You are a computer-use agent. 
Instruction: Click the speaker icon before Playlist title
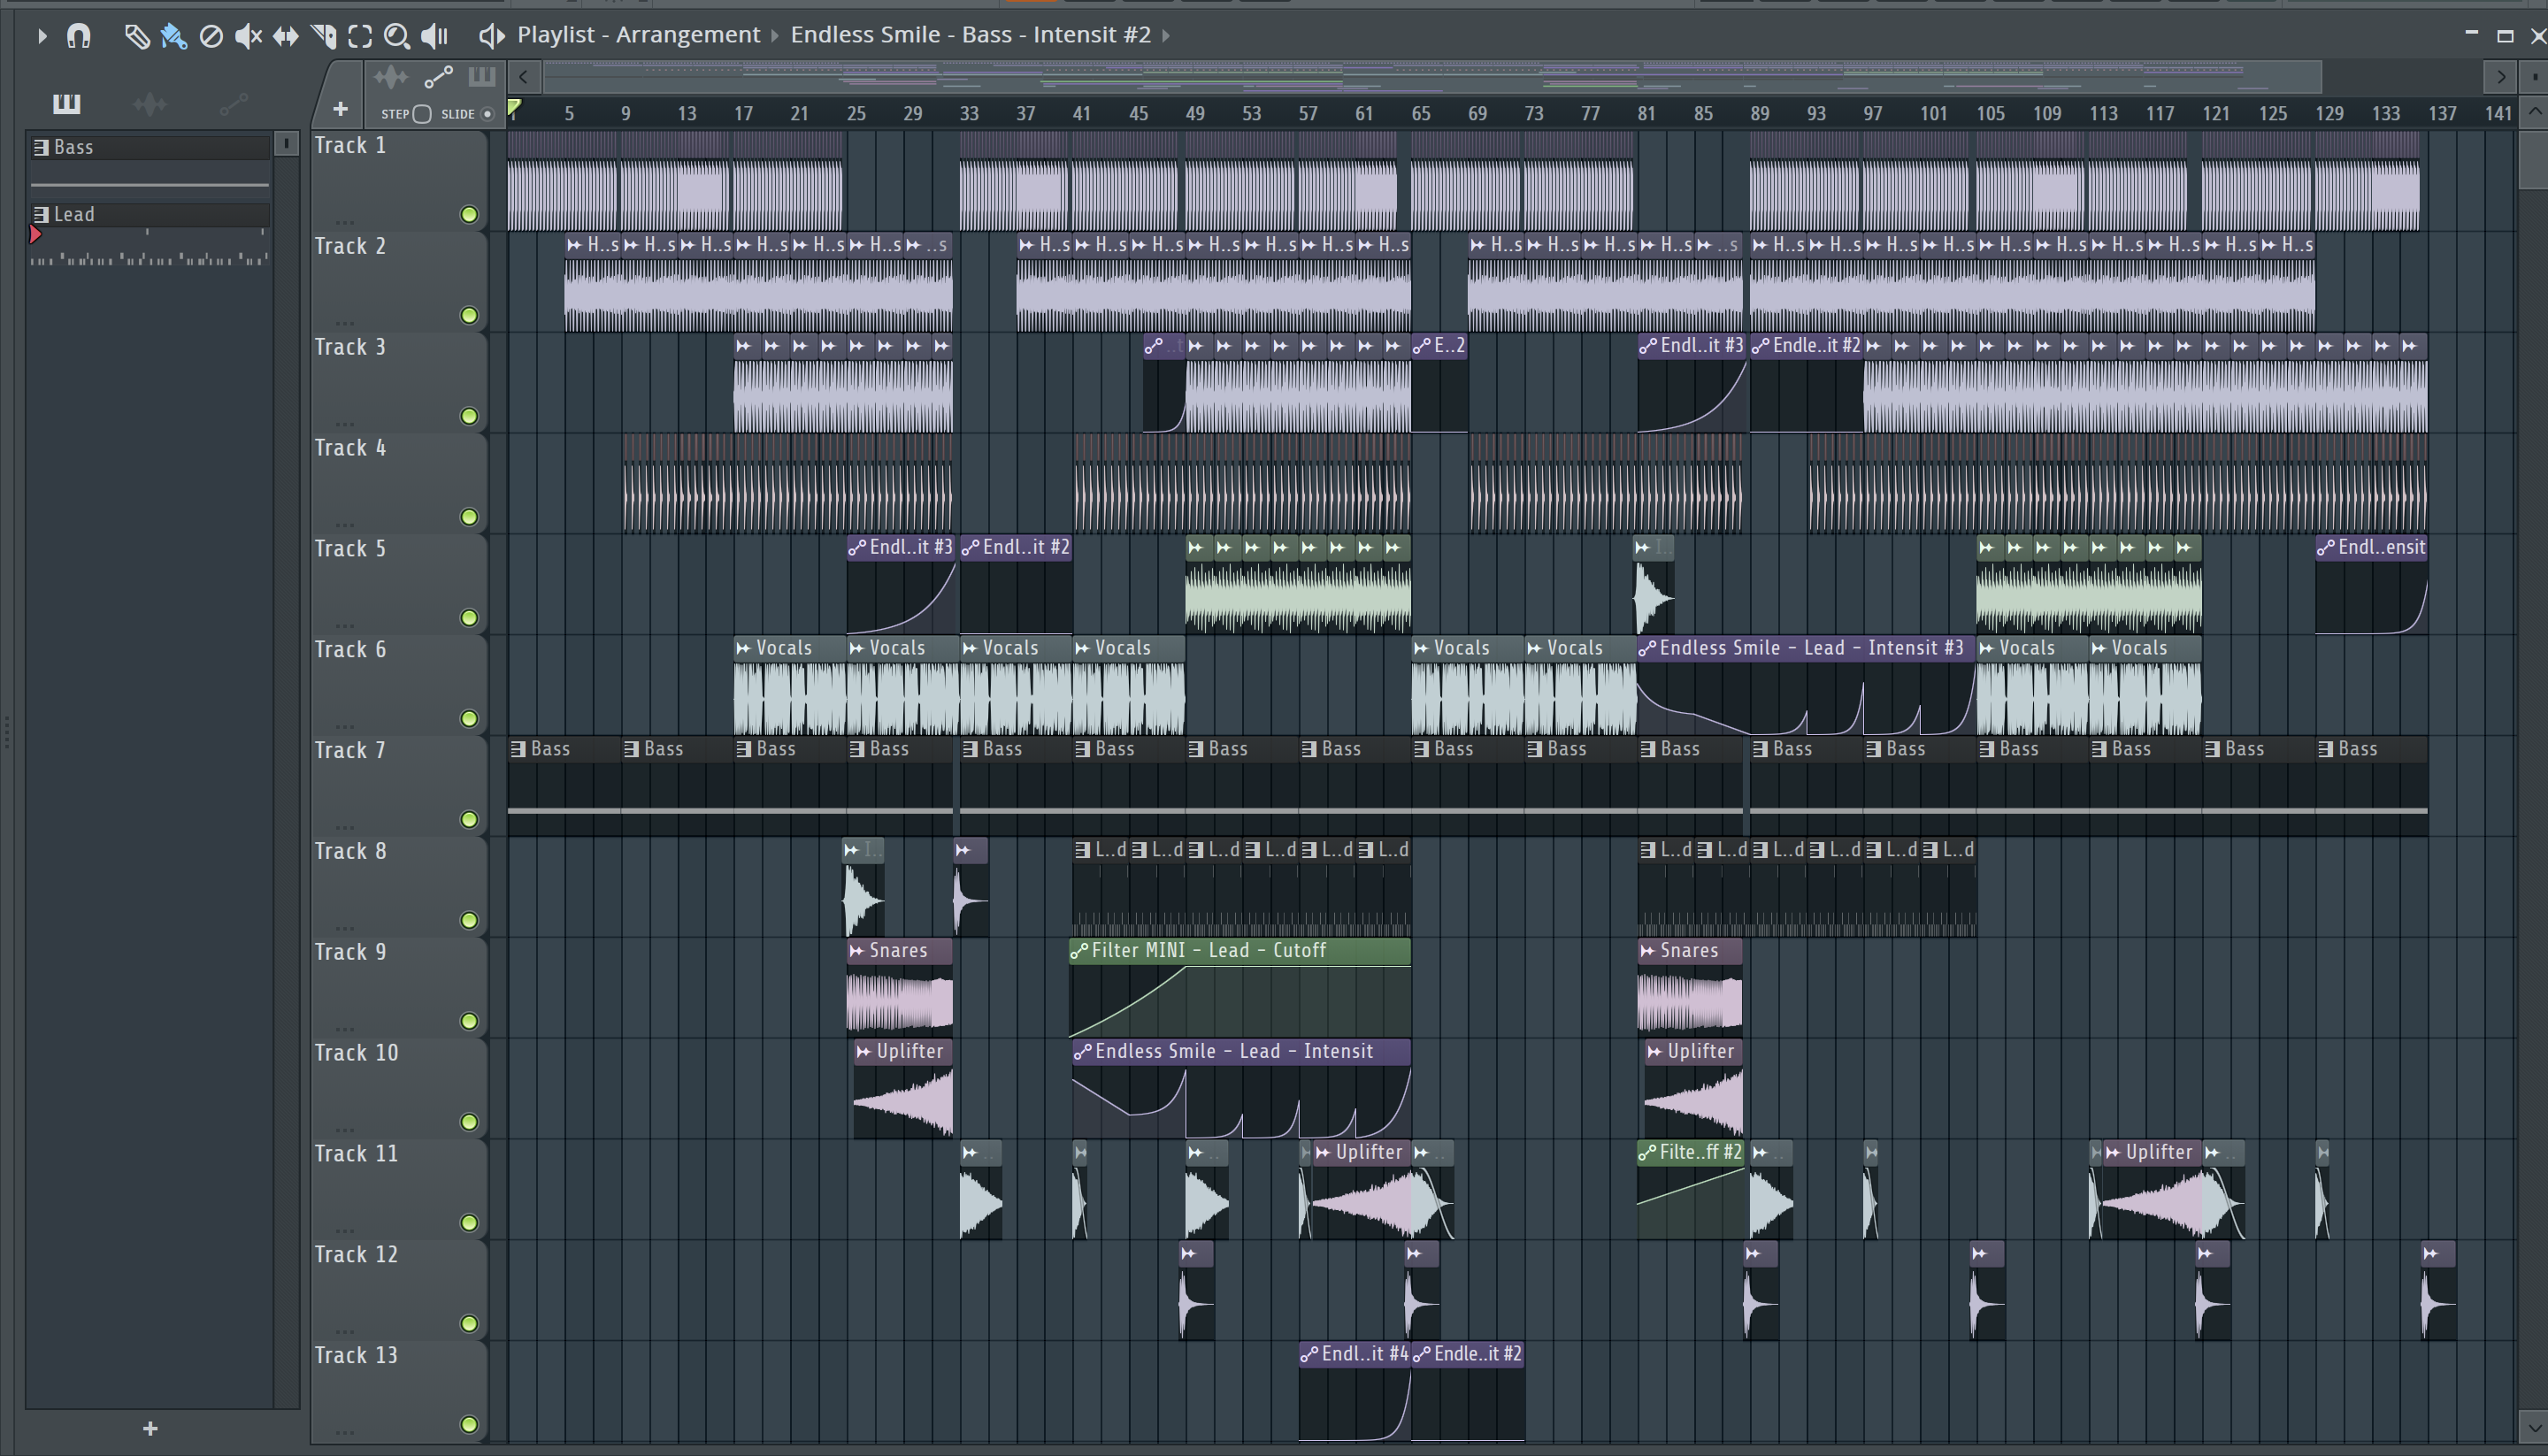tap(491, 37)
